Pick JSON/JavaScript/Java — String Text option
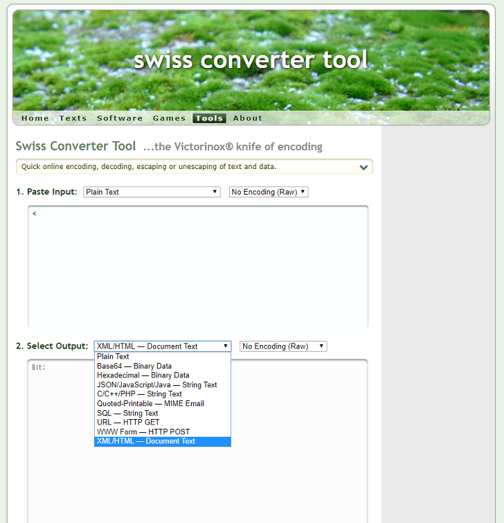Viewport: 504px width, 523px height. click(163, 384)
